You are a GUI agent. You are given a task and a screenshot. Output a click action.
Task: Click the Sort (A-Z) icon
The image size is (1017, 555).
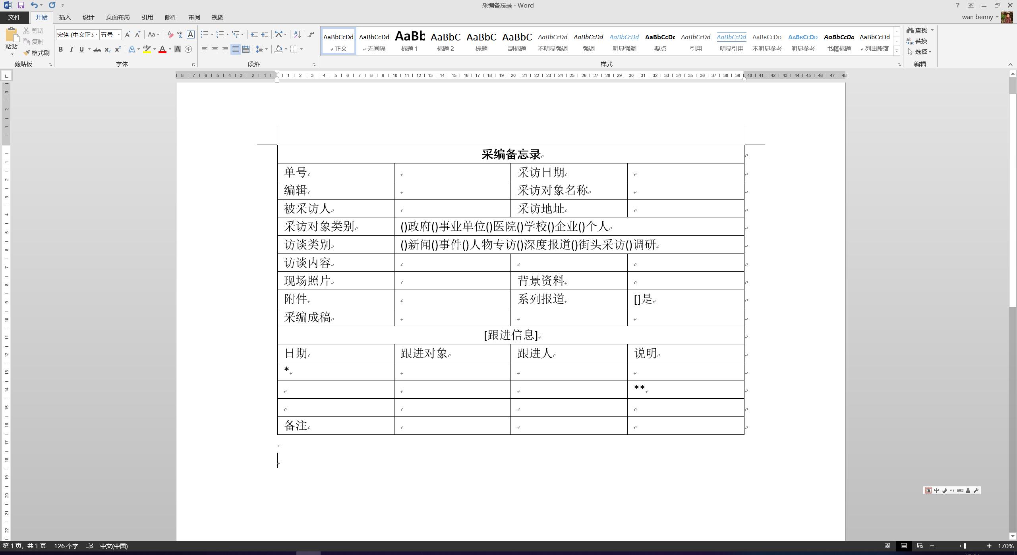[297, 35]
